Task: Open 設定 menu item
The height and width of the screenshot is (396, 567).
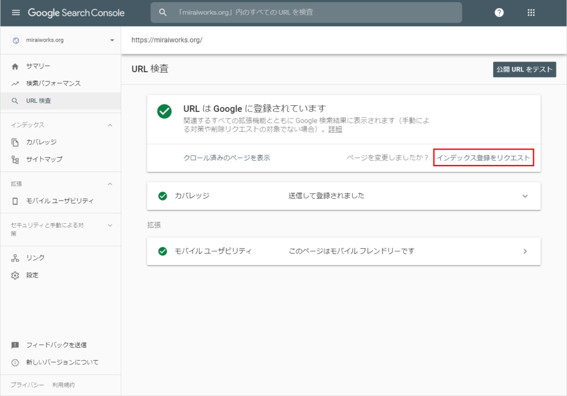Action: click(60, 275)
